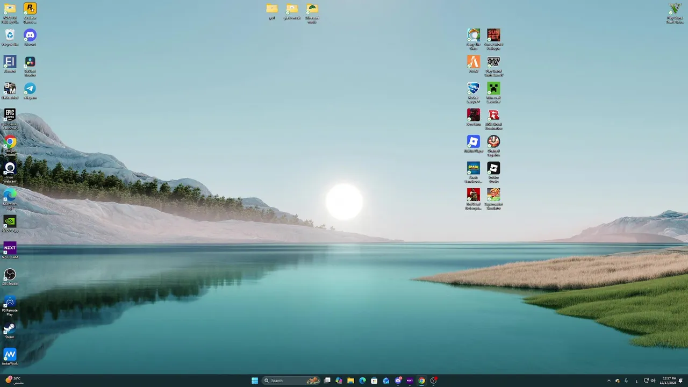Select the Sunset Motel Prologue icon
This screenshot has width=688, height=387.
coord(493,39)
